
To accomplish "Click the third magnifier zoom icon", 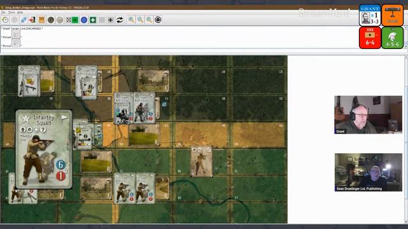I will (x=149, y=20).
